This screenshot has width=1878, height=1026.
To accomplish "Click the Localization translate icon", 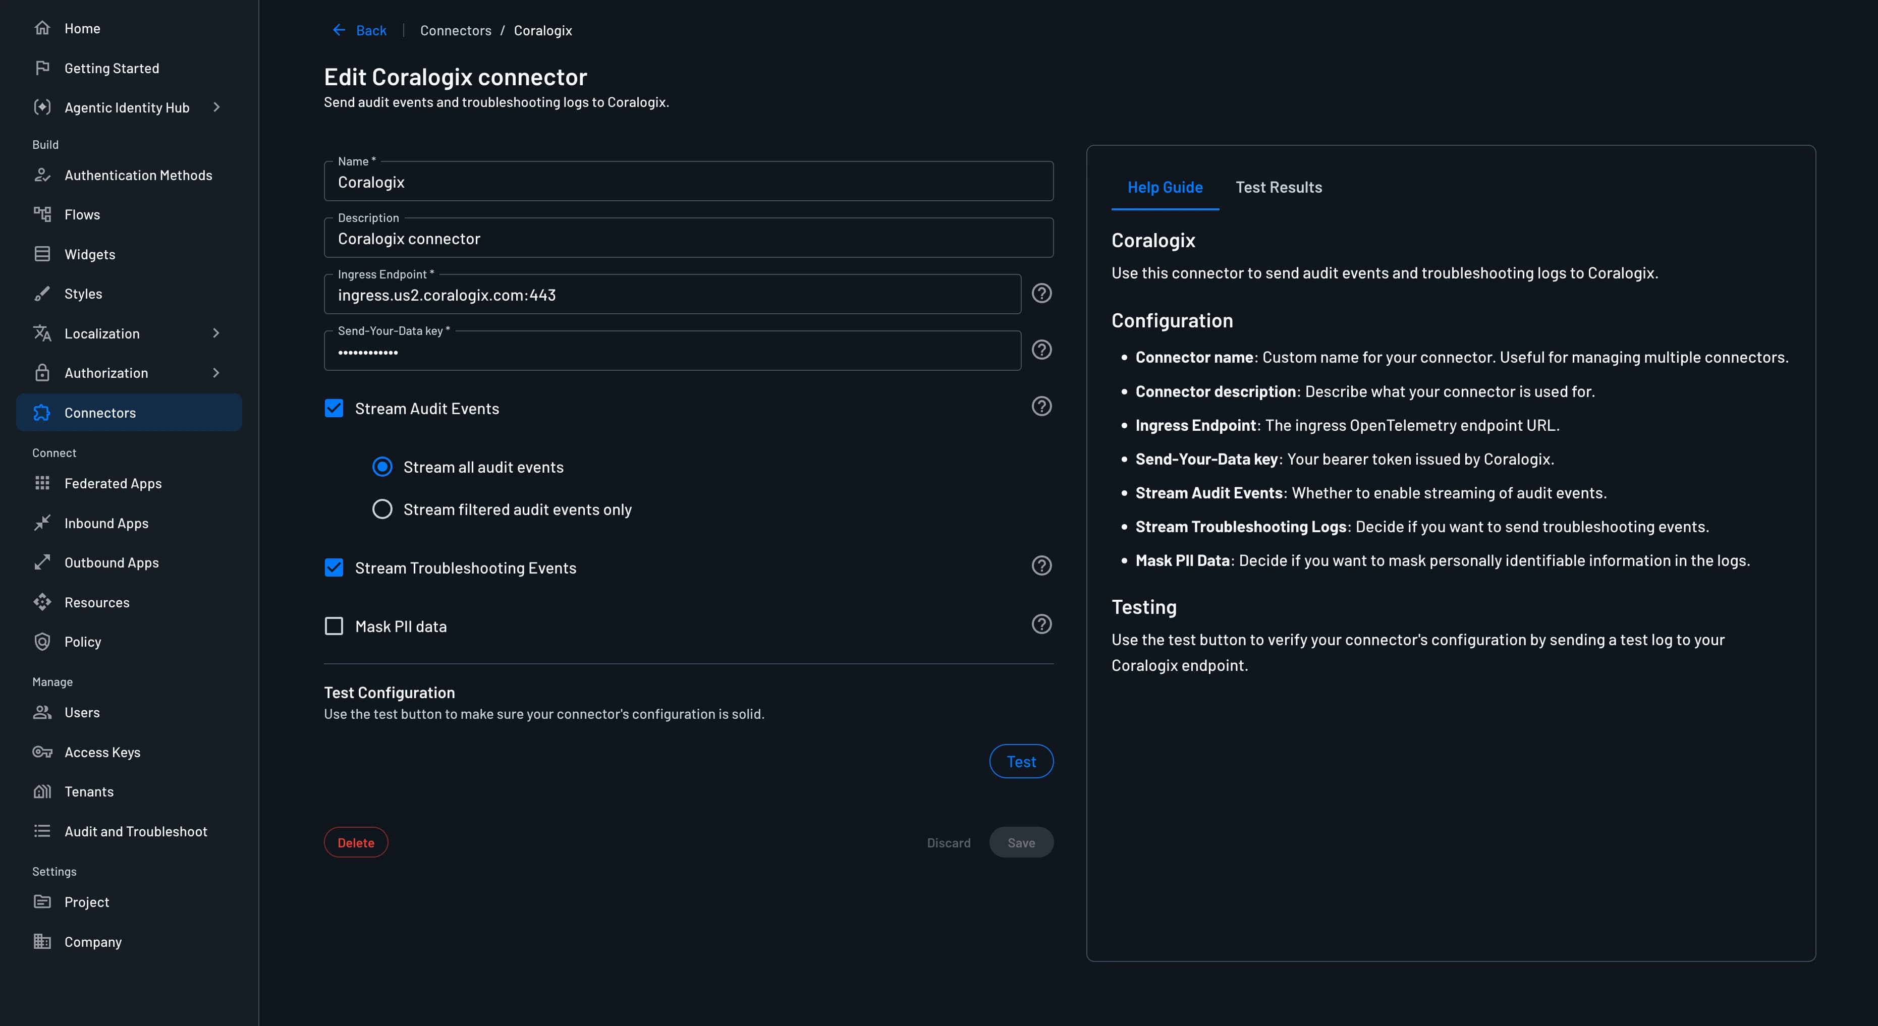I will 42,333.
